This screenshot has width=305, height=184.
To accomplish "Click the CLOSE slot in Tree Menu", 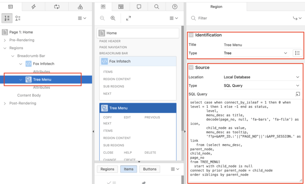I will click(108, 153).
